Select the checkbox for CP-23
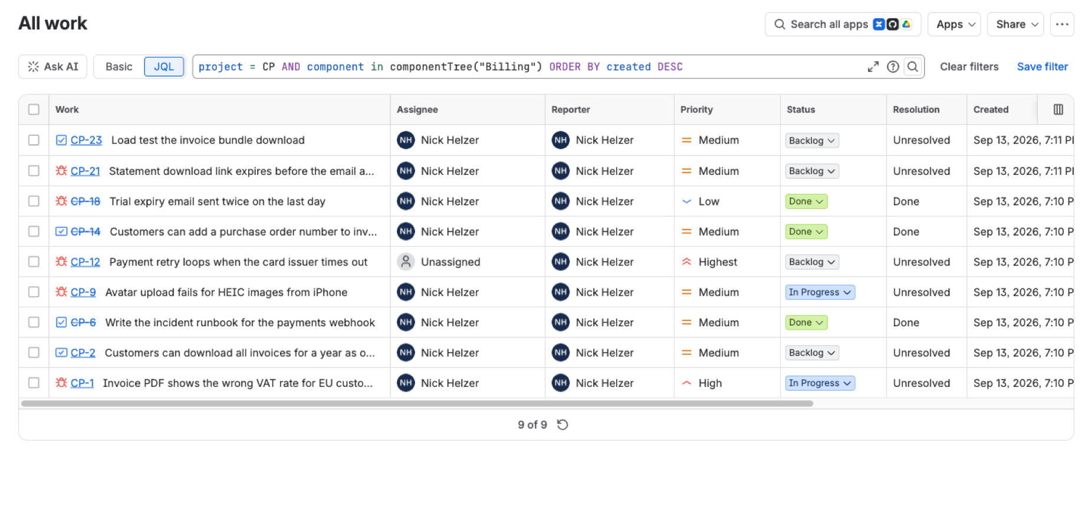Image resolution: width=1085 pixels, height=530 pixels. pyautogui.click(x=34, y=140)
